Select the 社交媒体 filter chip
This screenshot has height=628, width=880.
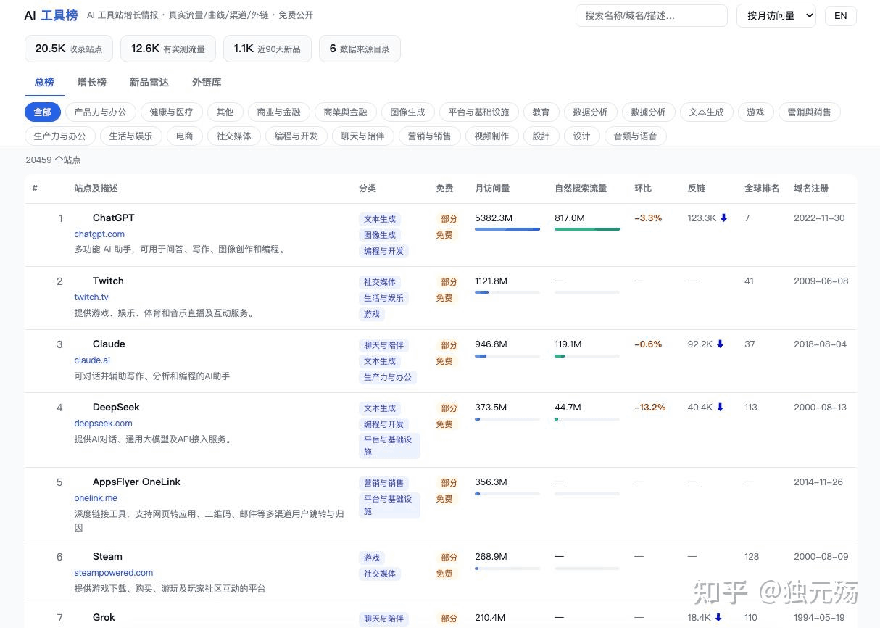(x=233, y=136)
